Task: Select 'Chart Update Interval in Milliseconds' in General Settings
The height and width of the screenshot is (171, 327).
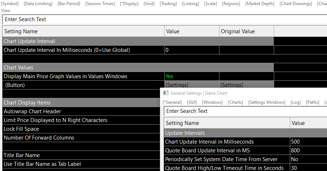Action: point(227,142)
